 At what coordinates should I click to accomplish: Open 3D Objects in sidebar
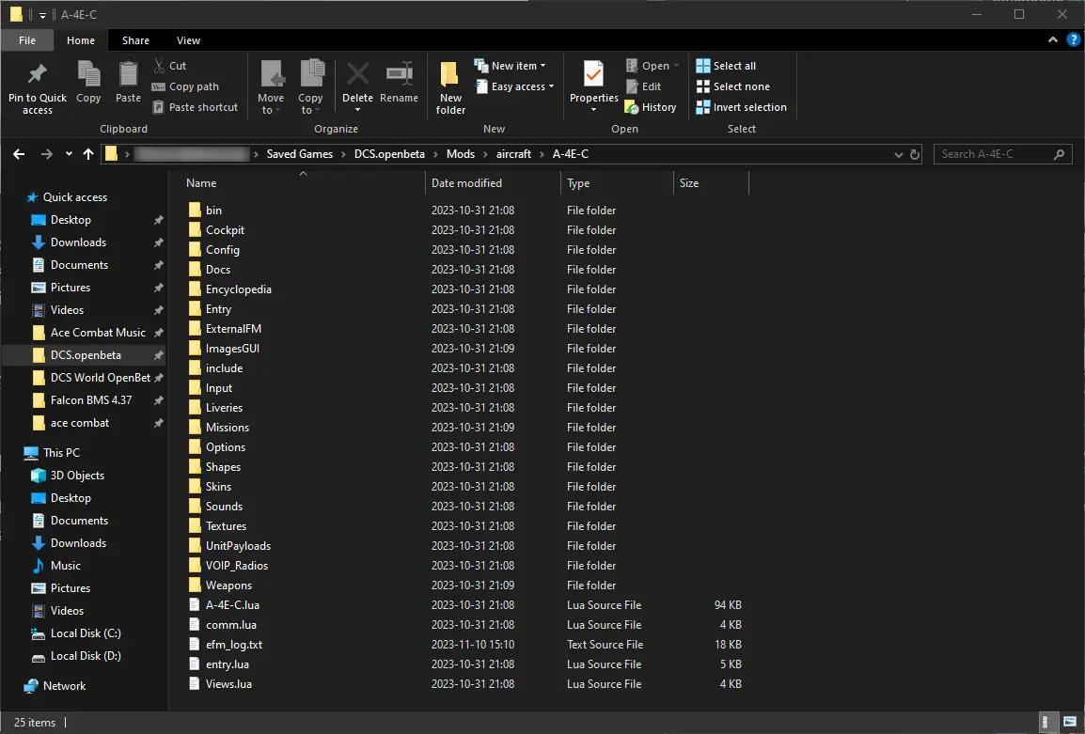(77, 476)
